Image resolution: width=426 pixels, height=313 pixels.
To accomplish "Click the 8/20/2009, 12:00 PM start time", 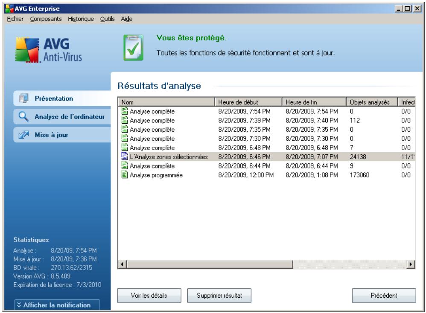I will tap(246, 175).
